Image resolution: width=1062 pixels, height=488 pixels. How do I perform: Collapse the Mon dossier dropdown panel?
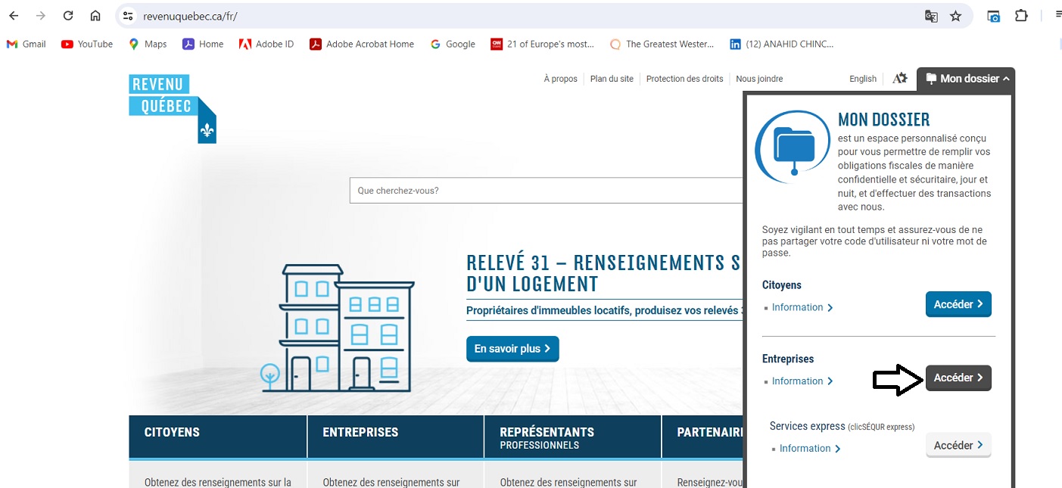967,79
